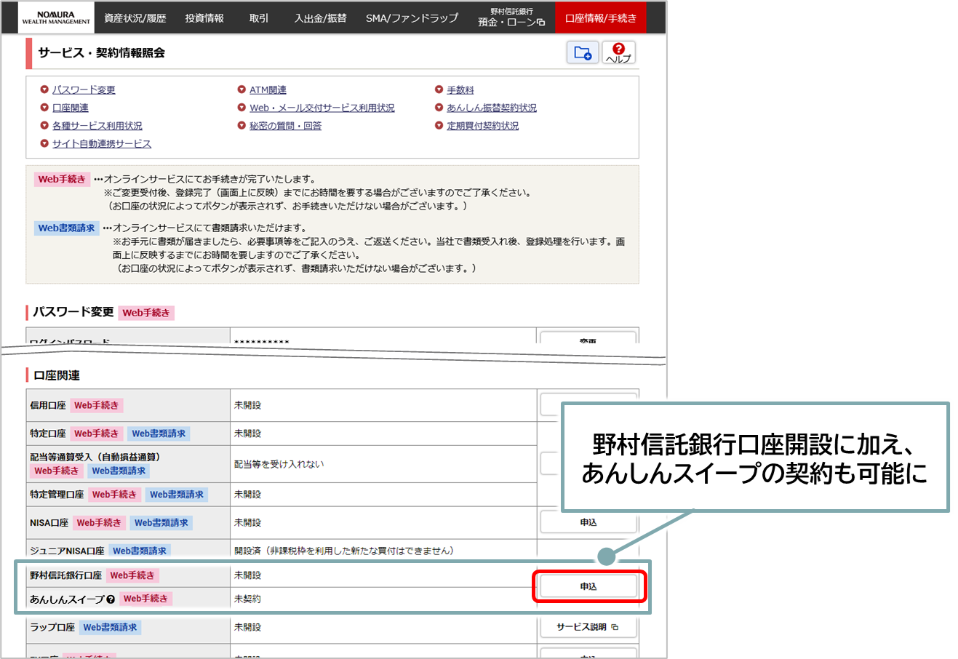Go to SMA/ファンドラップ menu
The image size is (958, 659).
pyautogui.click(x=412, y=18)
